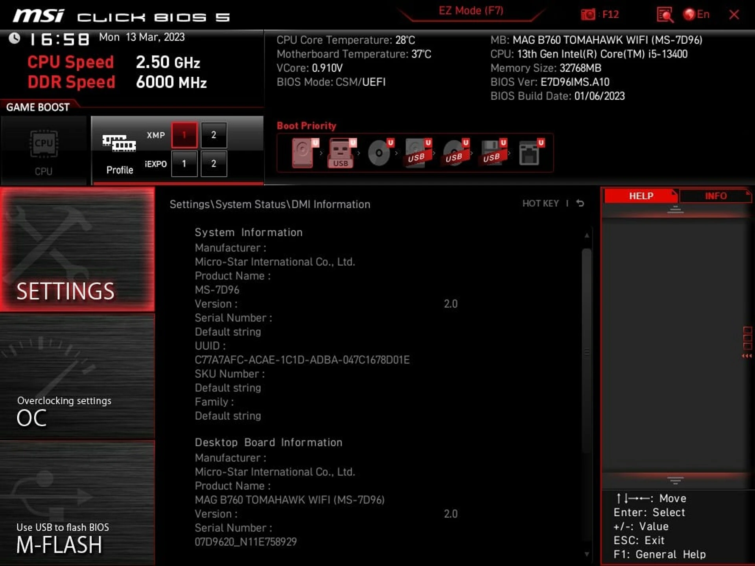
Task: Enable XMP profile 1
Action: coord(184,135)
